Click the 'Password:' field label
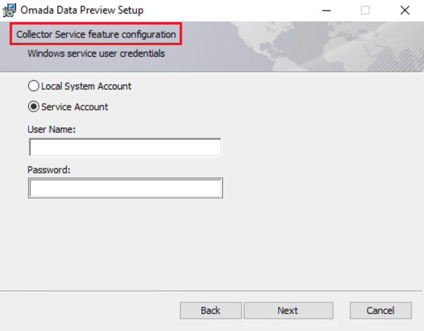Viewport: 424px width, 331px height. point(49,170)
